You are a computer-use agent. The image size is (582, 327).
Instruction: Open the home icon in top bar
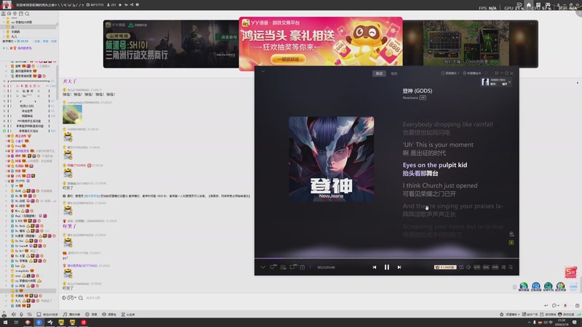(x=529, y=5)
